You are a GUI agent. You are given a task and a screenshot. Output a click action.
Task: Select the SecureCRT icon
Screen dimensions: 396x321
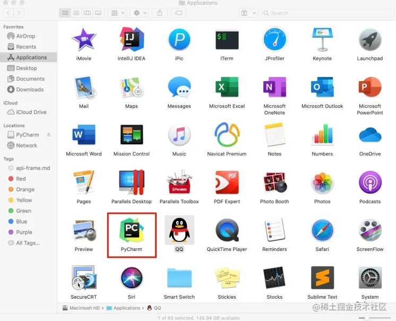(84, 277)
